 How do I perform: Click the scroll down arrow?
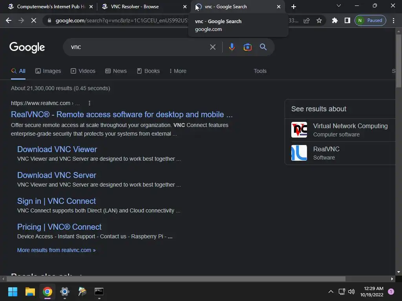[398, 272]
